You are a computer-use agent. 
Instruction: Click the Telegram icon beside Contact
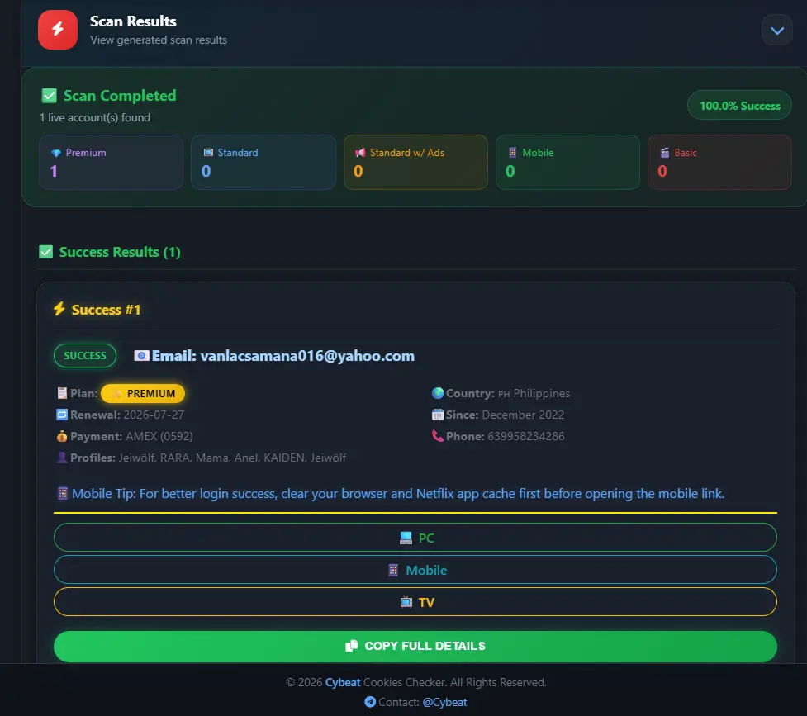370,702
